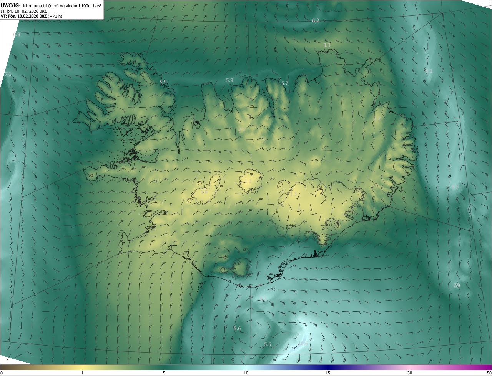Click the 2.2 value label on the map
Image resolution: width=492 pixels, height=376 pixels.
pos(377,119)
